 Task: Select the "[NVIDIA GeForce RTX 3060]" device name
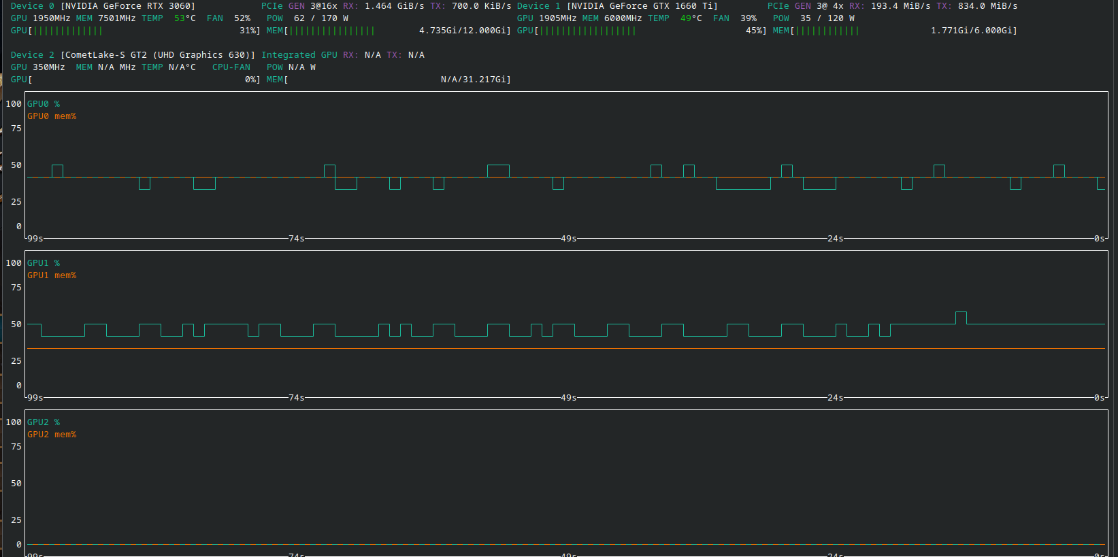tap(128, 6)
